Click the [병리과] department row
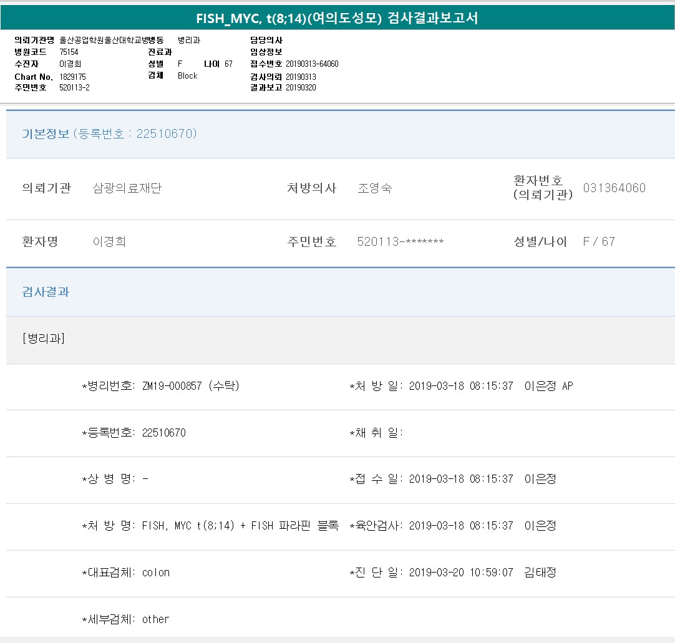 click(x=44, y=339)
